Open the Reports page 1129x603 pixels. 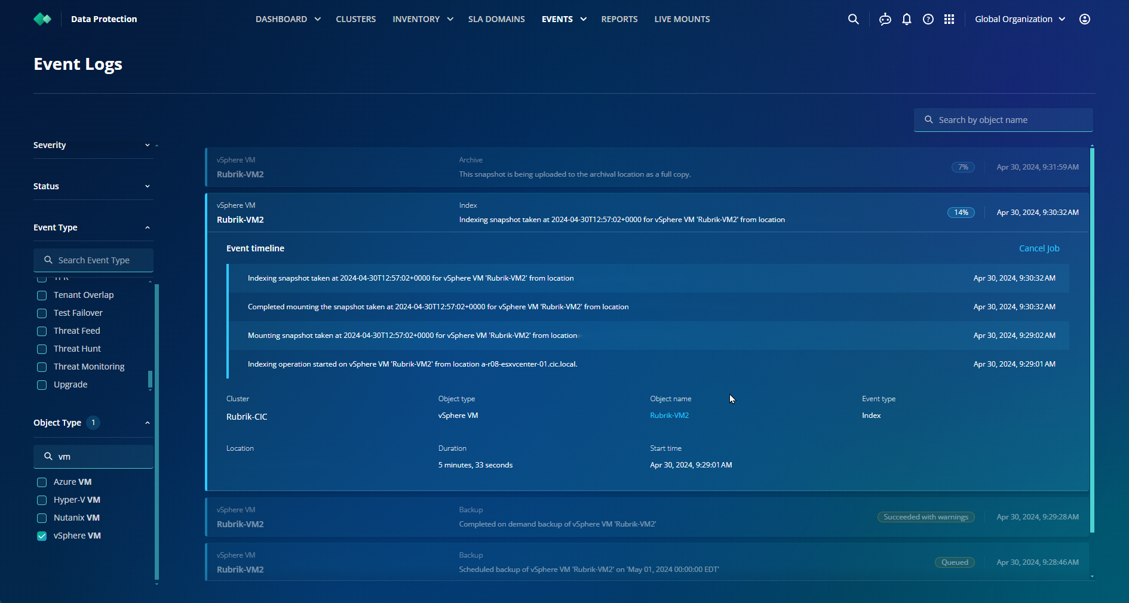point(619,19)
